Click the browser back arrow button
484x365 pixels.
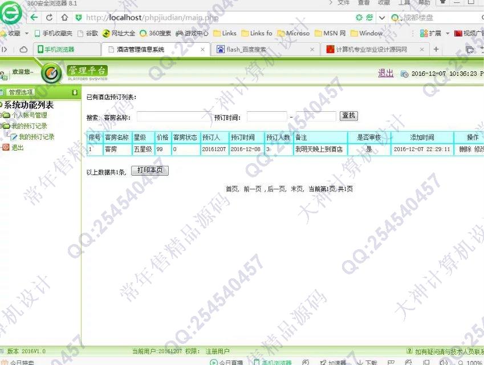click(34, 18)
